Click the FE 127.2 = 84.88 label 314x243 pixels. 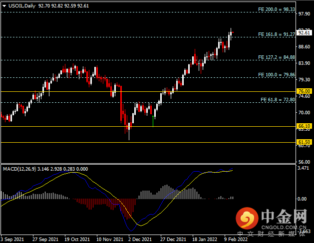[x=276, y=57]
